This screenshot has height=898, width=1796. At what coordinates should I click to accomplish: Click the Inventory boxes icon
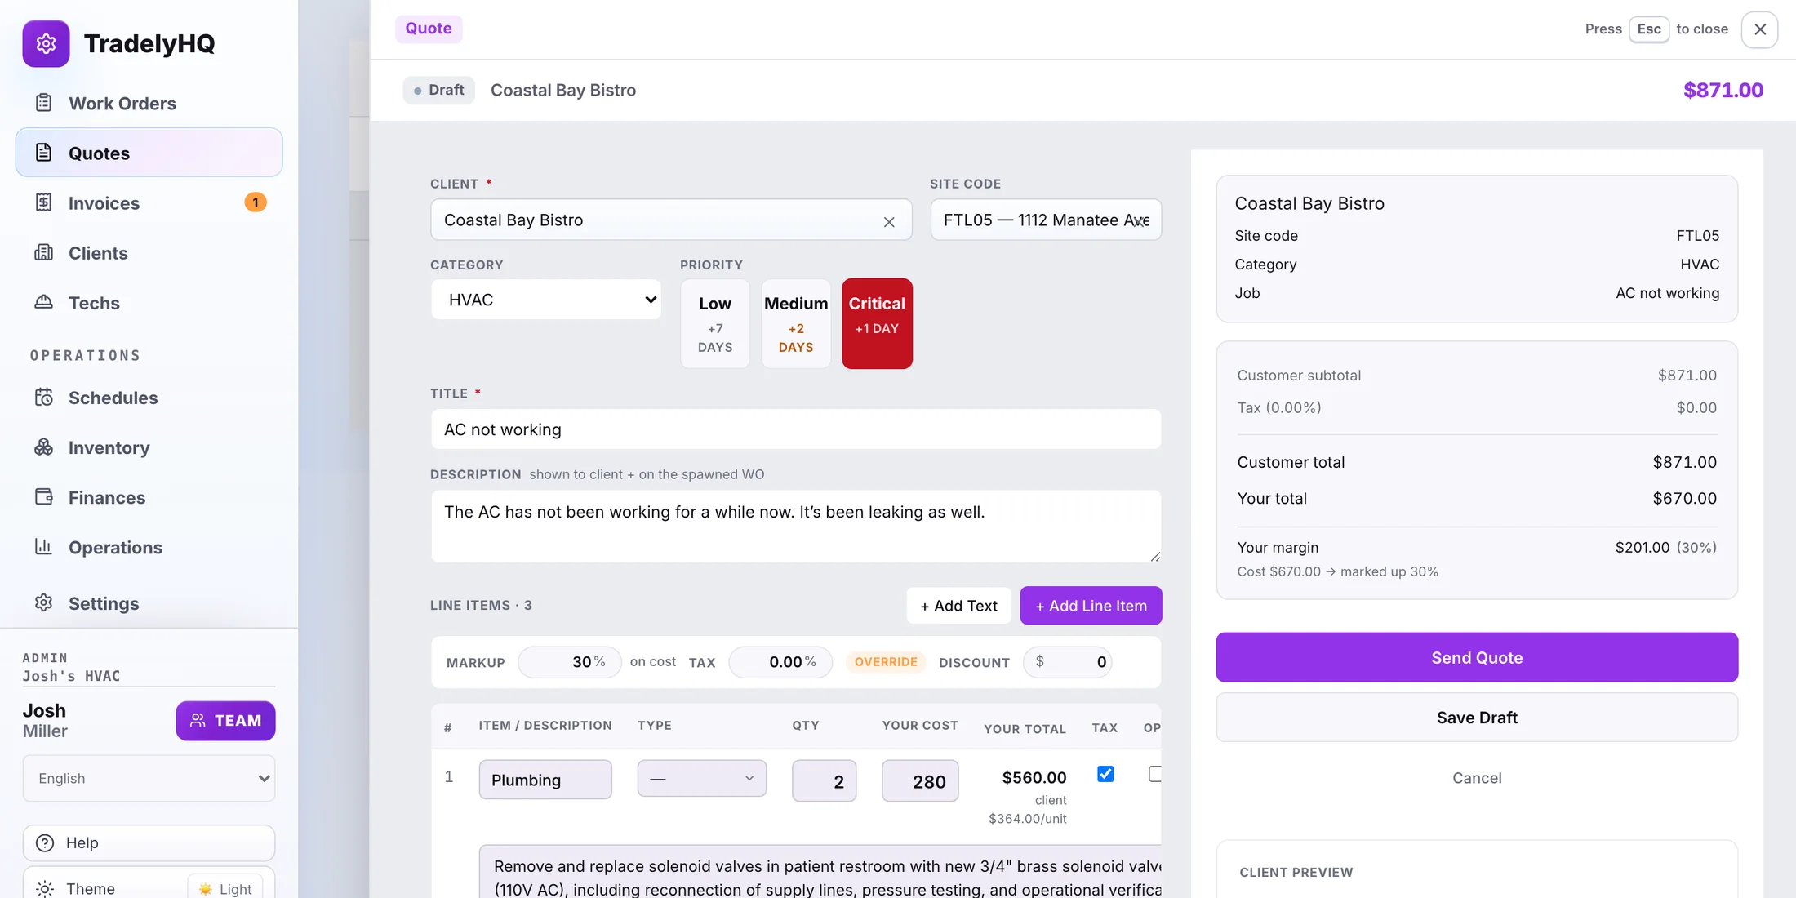coord(44,447)
